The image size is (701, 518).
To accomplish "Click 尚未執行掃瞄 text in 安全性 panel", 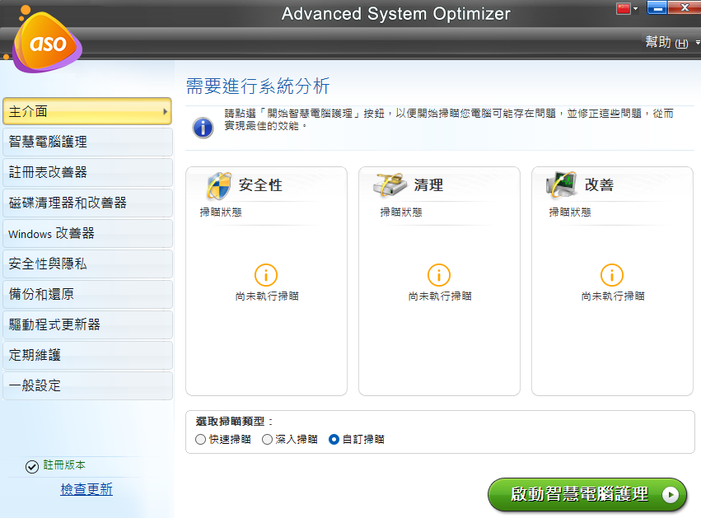I will pos(267,296).
